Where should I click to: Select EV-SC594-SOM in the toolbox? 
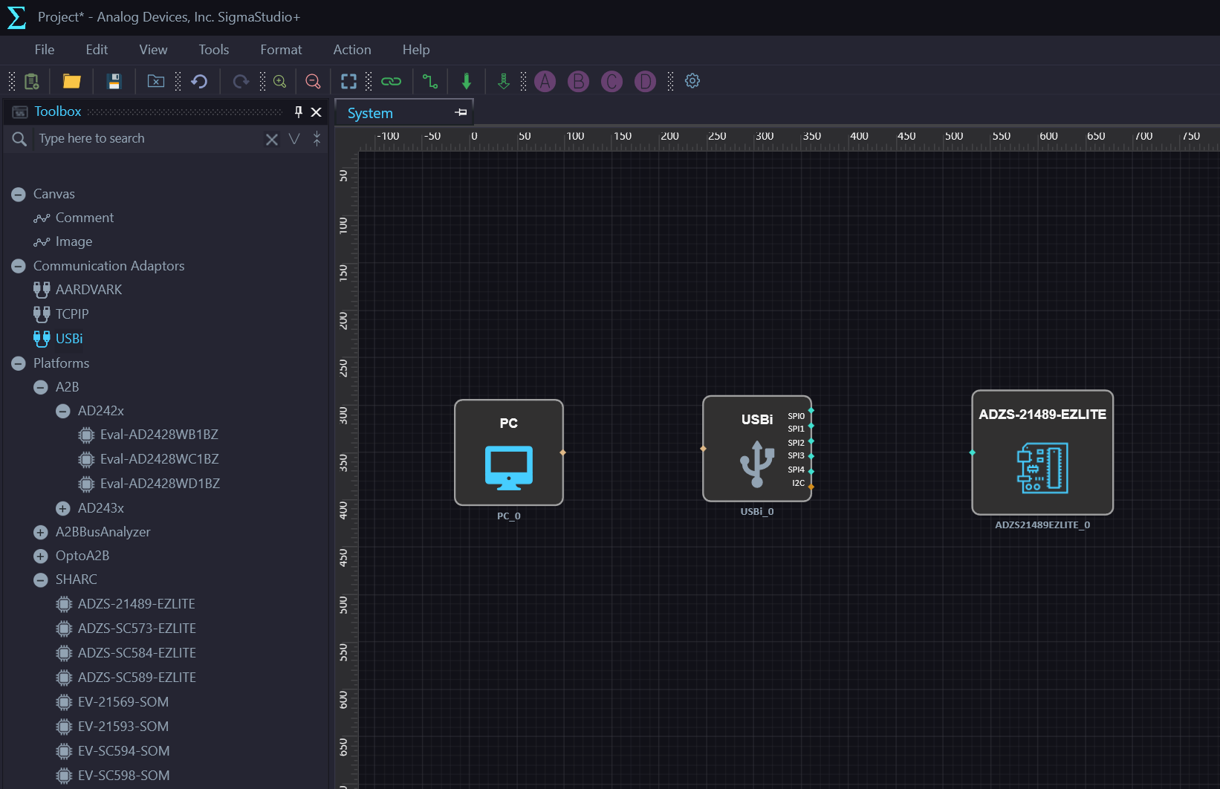(124, 751)
